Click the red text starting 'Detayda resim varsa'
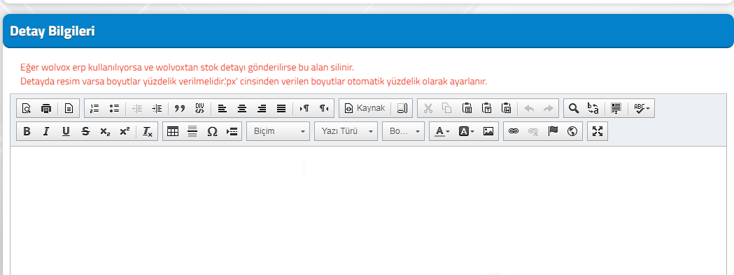The height and width of the screenshot is (275, 734). [x=254, y=81]
